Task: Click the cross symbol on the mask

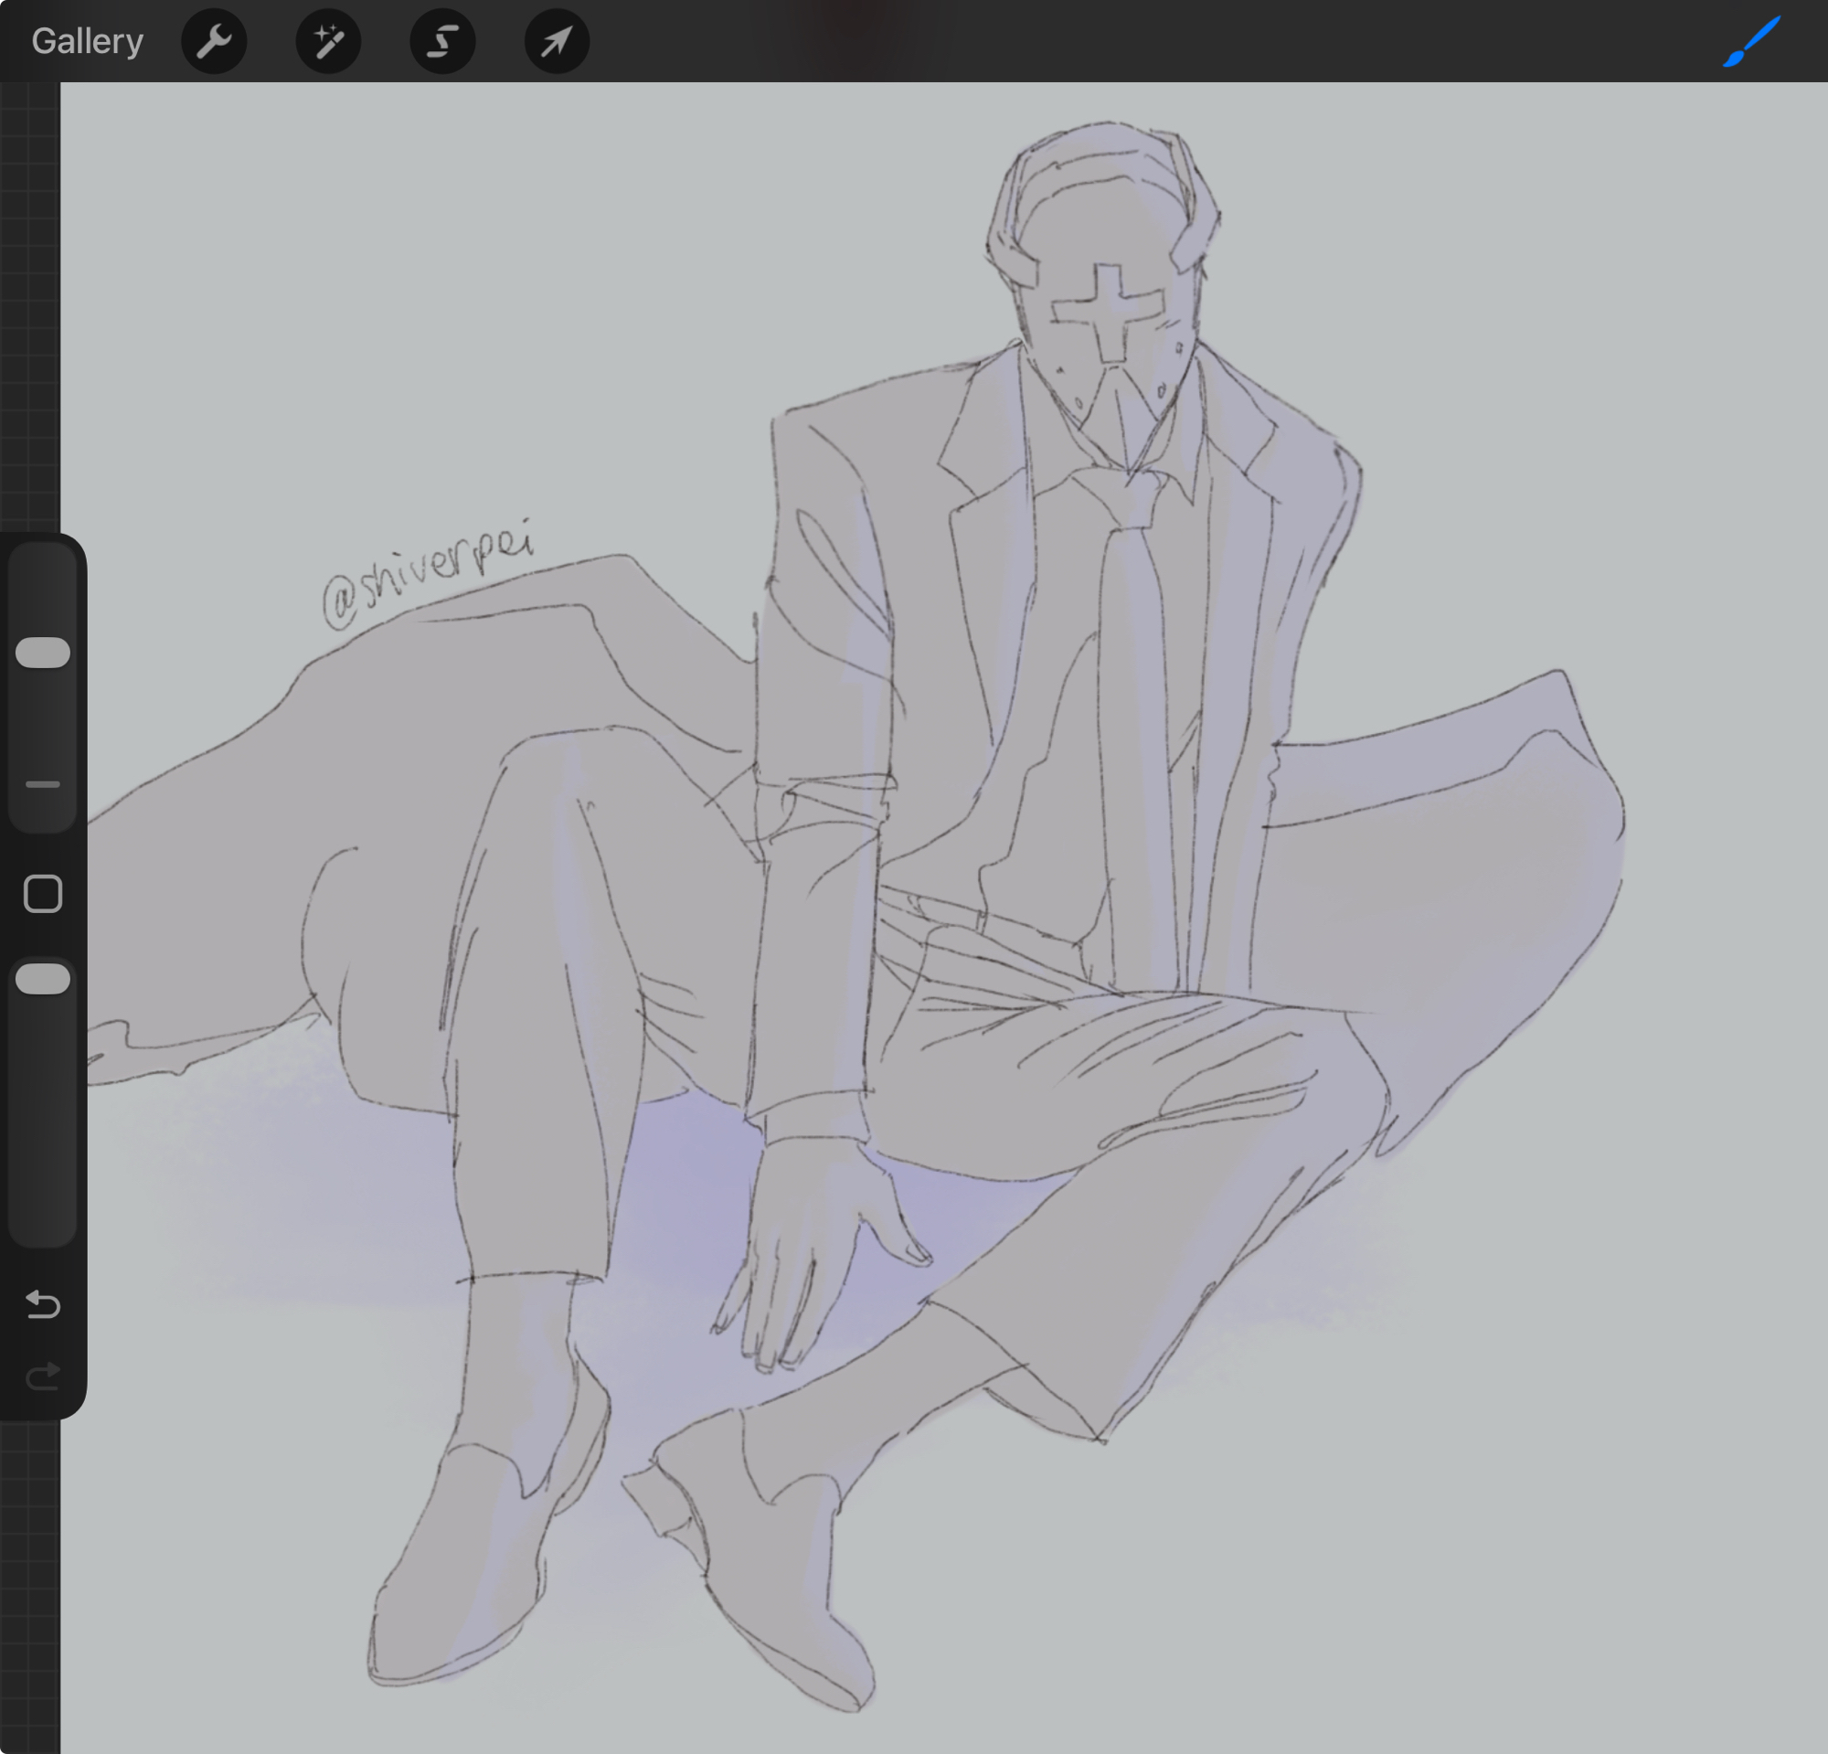Action: pos(1108,312)
